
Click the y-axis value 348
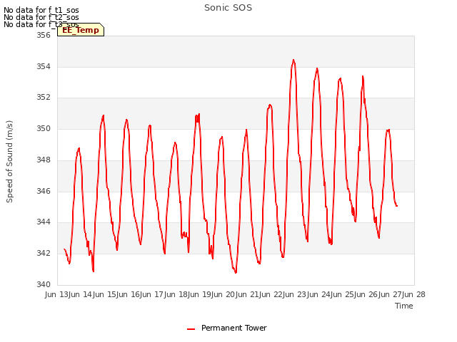(43, 160)
